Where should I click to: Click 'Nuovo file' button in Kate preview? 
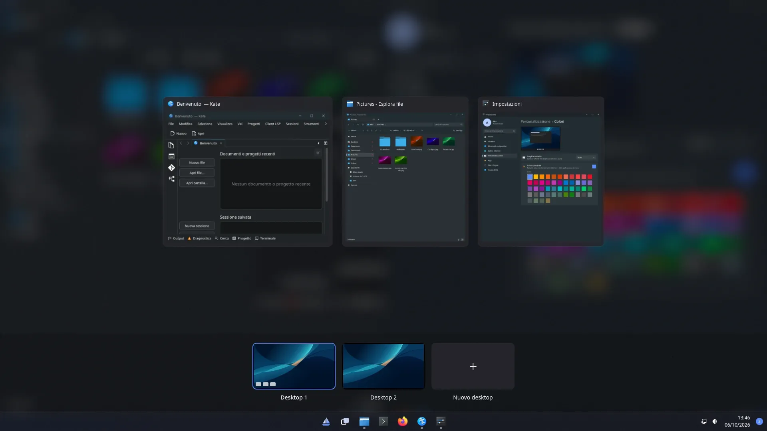197,163
